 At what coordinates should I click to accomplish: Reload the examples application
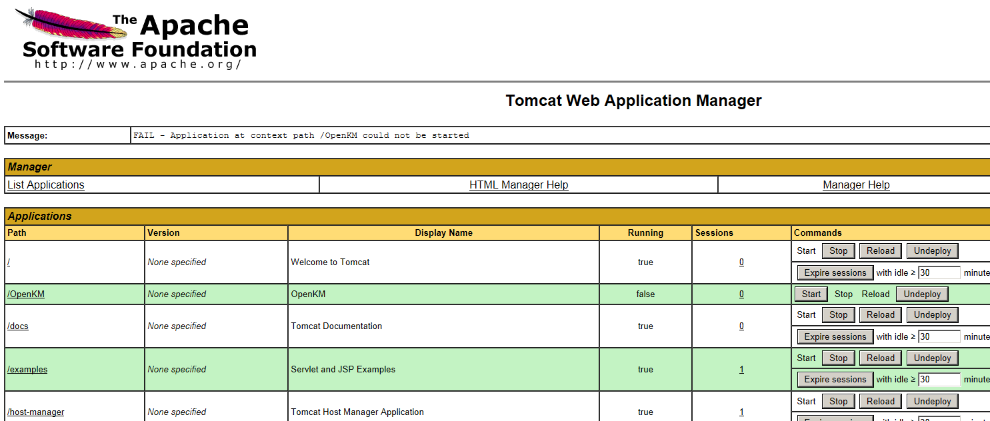pyautogui.click(x=880, y=358)
